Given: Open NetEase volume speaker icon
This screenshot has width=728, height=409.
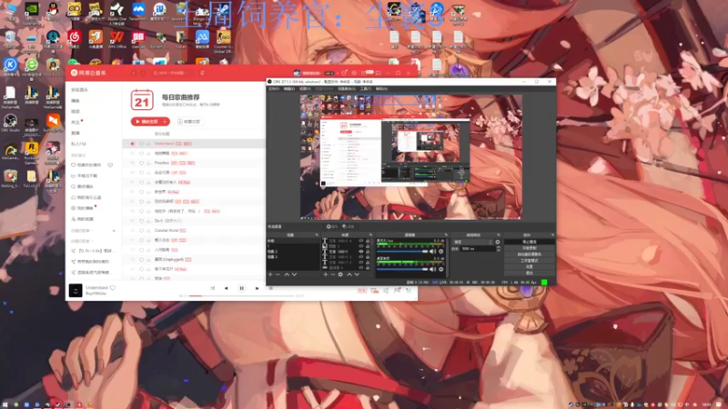Looking at the screenshot, I should click(386, 291).
